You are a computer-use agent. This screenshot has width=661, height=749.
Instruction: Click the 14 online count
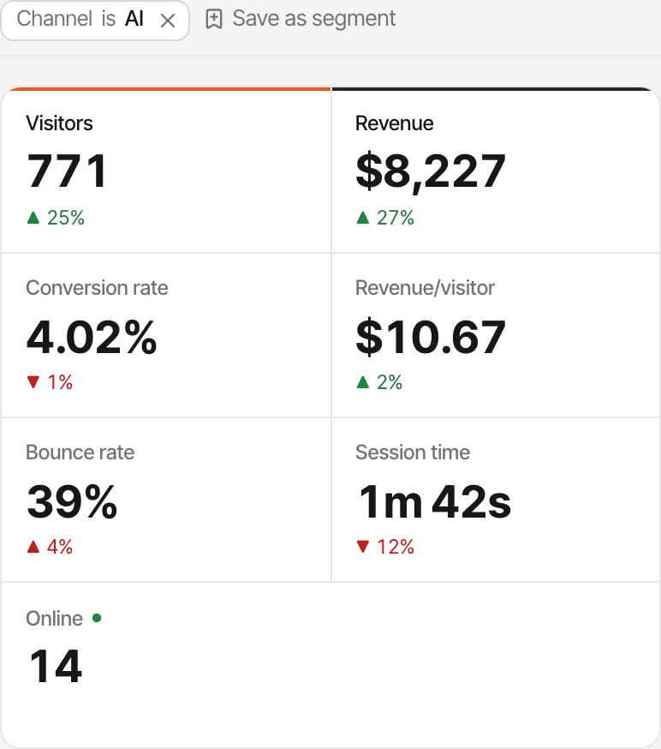tap(56, 667)
